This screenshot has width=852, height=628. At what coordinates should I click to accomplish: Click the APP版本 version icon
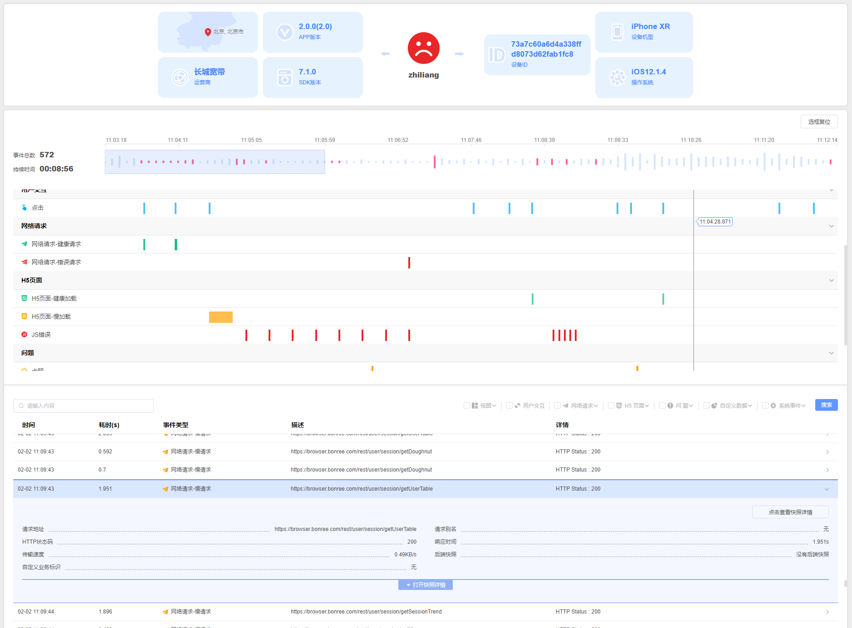tap(284, 32)
